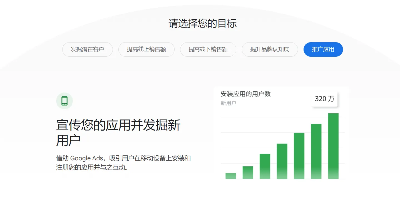Image resolution: width=400 pixels, height=197 pixels.
Task: Click the 宣传您的应用并发掘新用户 headline
Action: [x=118, y=133]
